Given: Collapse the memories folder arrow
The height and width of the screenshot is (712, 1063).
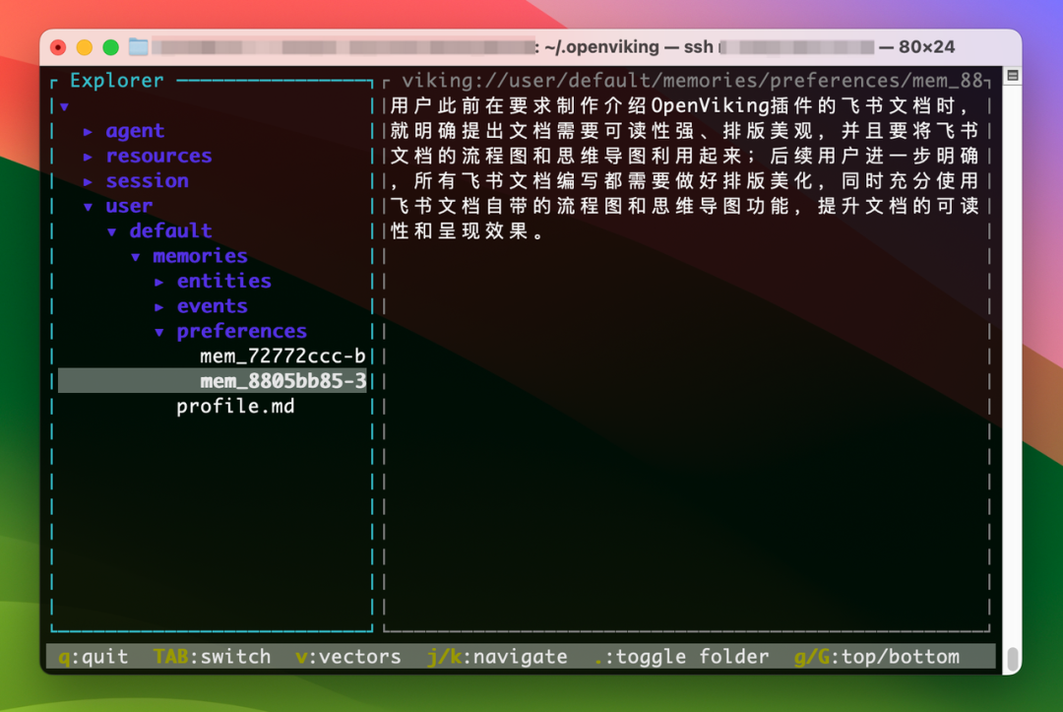Looking at the screenshot, I should pos(136,257).
